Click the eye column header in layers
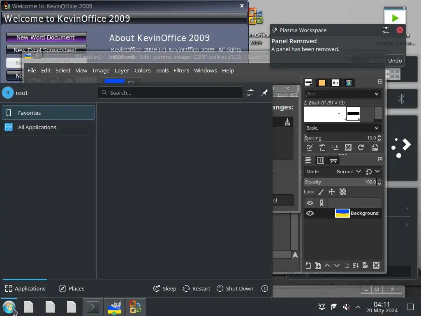421x316 pixels. point(310,203)
